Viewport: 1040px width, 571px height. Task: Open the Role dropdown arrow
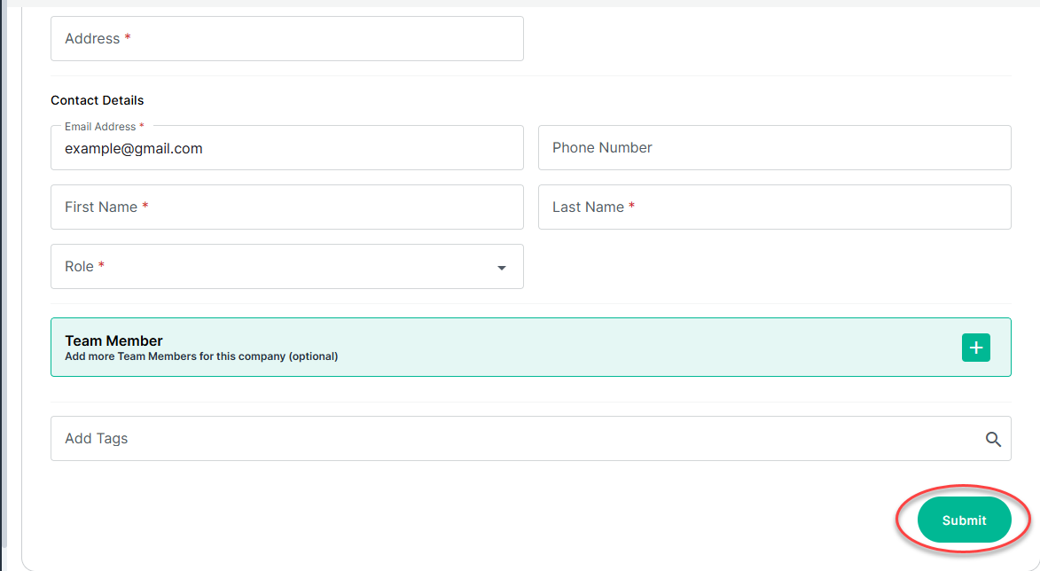pyautogui.click(x=502, y=268)
